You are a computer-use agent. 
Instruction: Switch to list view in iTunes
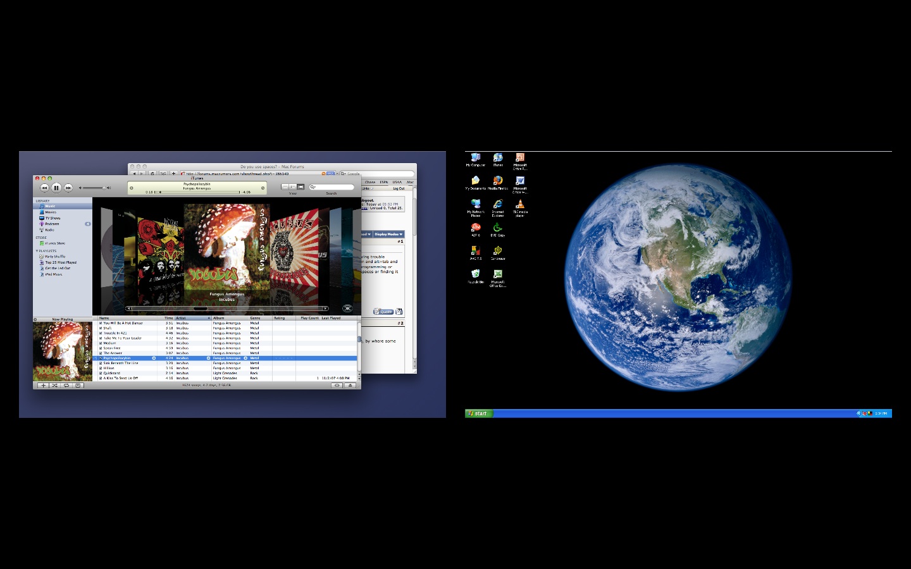(285, 187)
